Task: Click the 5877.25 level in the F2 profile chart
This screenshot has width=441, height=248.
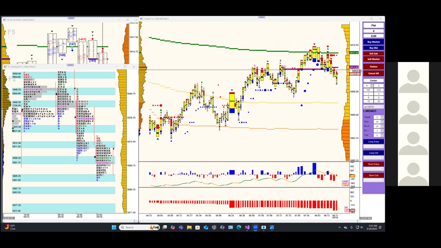Action: click(x=17, y=205)
